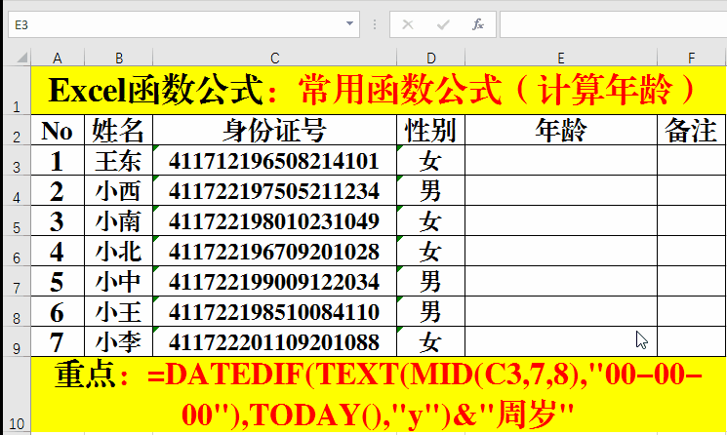Select row 1 header

18,91
